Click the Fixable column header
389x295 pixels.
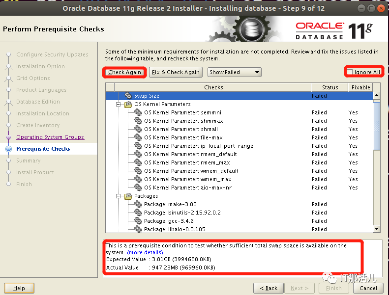click(360, 87)
